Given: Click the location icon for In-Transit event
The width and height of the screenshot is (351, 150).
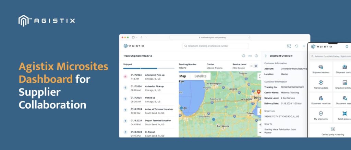Looking at the screenshot, I should tap(125, 132).
